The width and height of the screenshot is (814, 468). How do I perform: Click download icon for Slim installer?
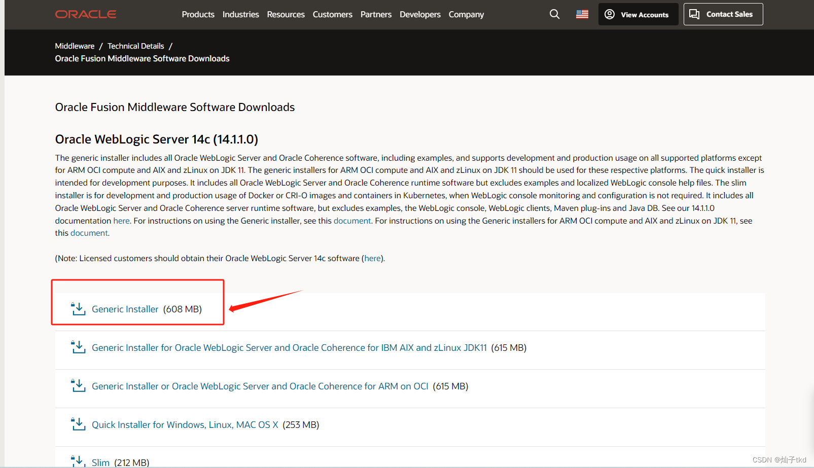coord(78,461)
